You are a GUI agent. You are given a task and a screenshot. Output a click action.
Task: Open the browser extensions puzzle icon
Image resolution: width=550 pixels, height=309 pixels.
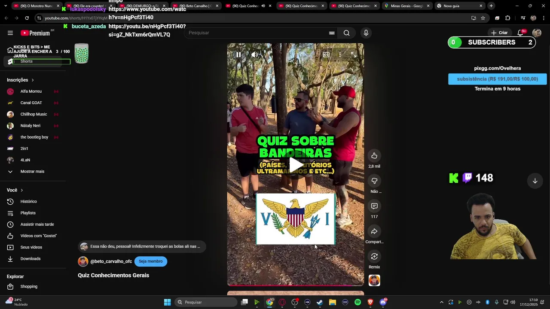click(x=508, y=18)
